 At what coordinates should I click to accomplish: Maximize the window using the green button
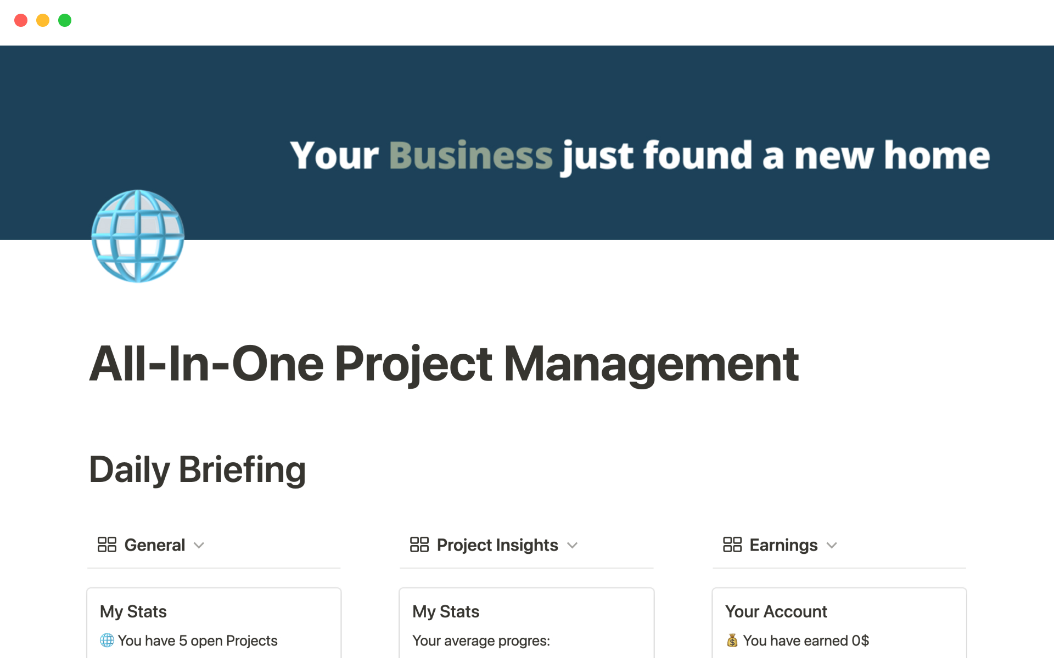coord(65,20)
